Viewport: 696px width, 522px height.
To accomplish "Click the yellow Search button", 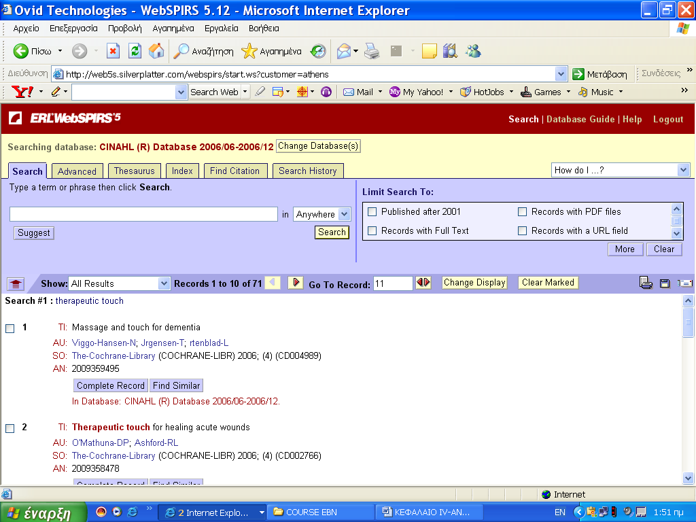I will 332,232.
